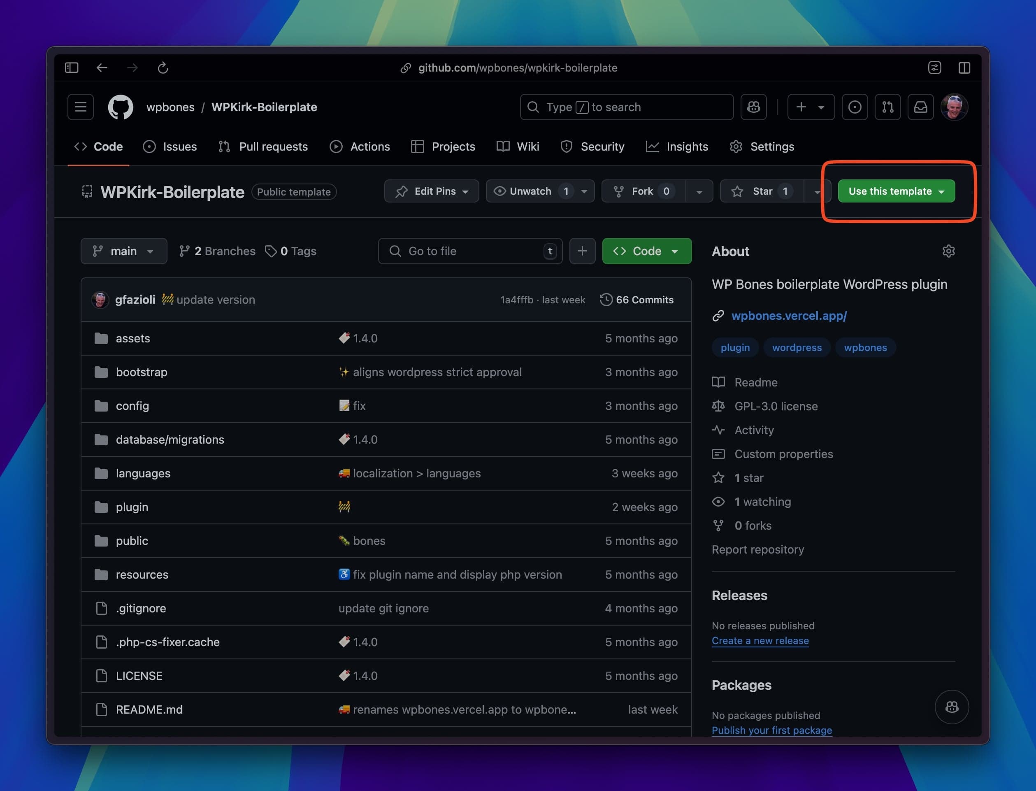This screenshot has height=791, width=1036.
Task: Expand the main branch selector dropdown
Action: 123,250
